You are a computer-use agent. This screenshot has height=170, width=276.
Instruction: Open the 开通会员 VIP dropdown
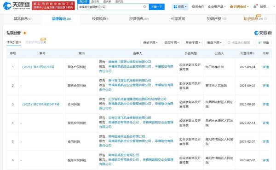tap(239, 7)
